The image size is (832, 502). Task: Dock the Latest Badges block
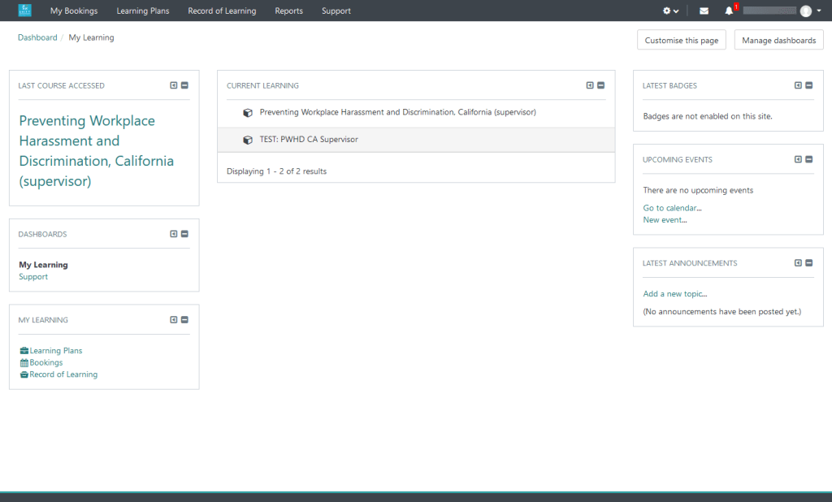pos(798,85)
